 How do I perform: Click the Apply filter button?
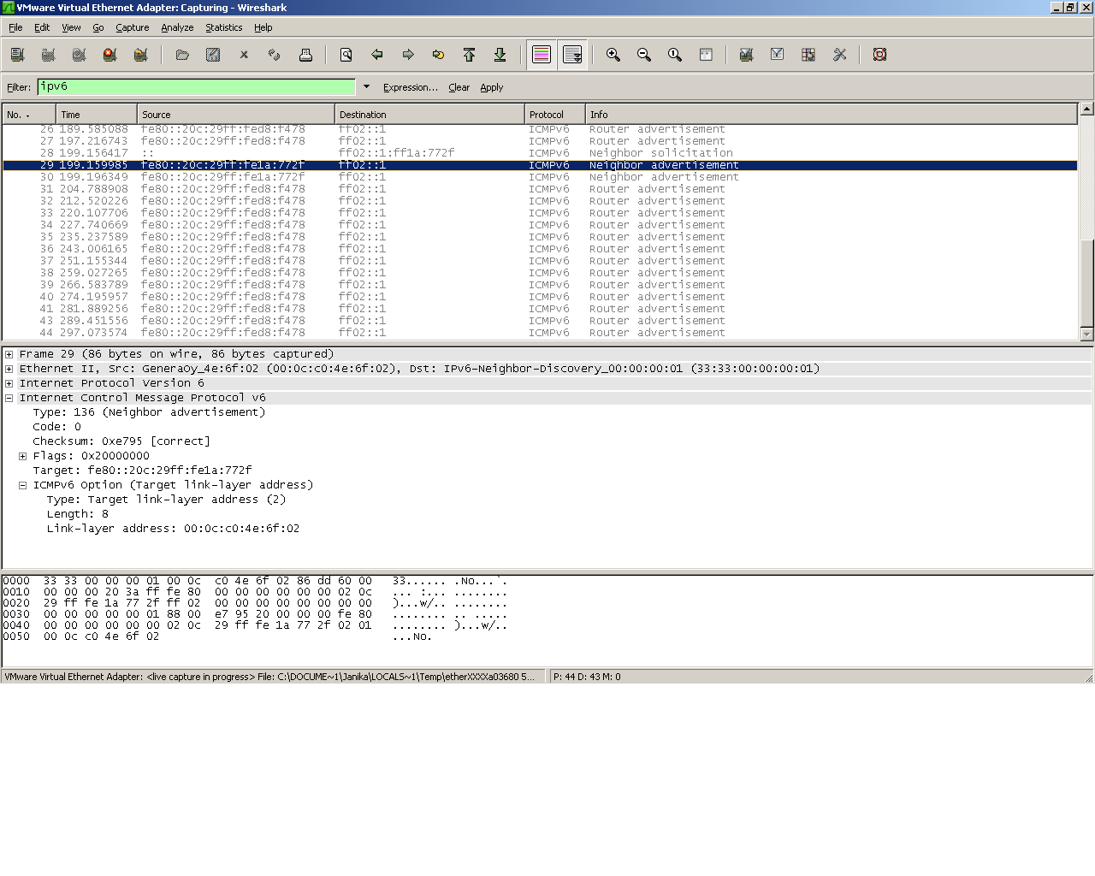[x=491, y=87]
